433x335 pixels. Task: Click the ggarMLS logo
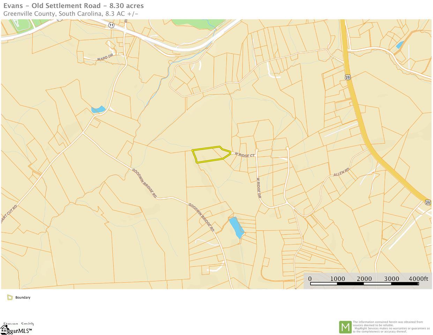[17, 330]
